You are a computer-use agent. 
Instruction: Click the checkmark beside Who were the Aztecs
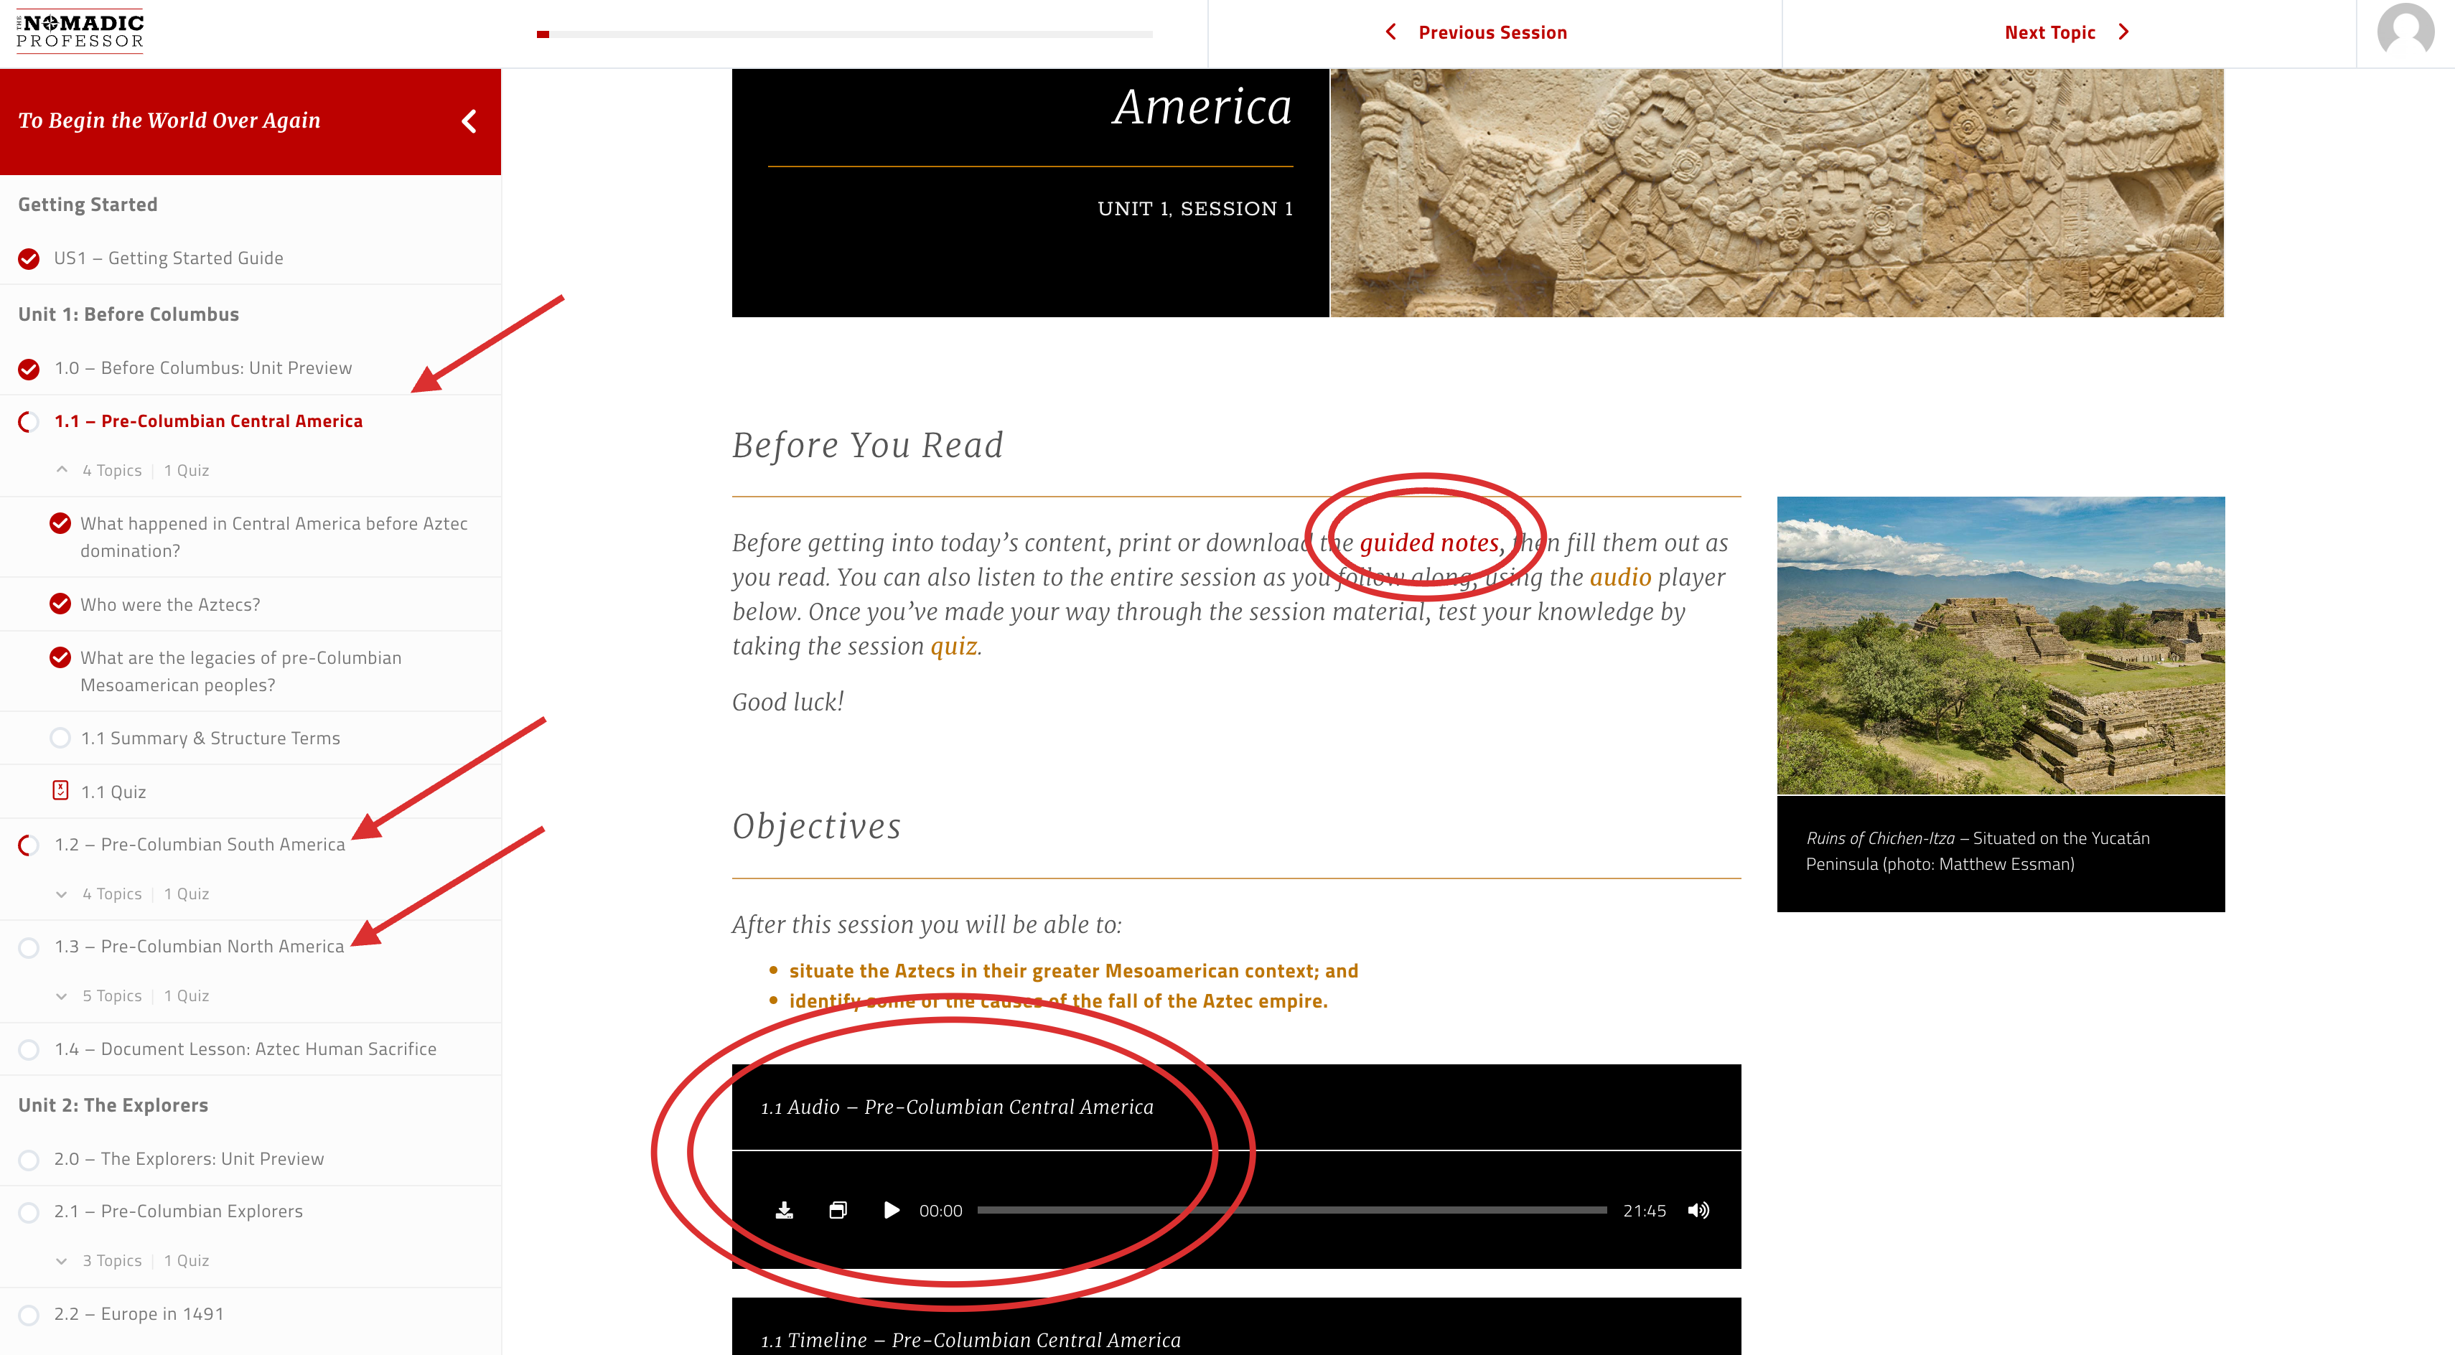coord(60,604)
